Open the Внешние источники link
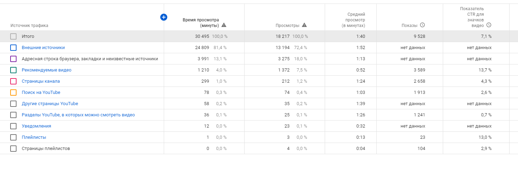The width and height of the screenshot is (518, 171). click(43, 48)
